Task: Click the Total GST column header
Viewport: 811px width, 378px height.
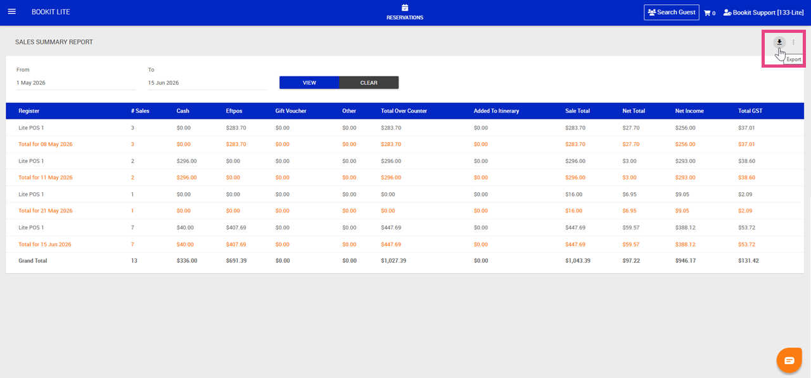Action: pyautogui.click(x=750, y=111)
